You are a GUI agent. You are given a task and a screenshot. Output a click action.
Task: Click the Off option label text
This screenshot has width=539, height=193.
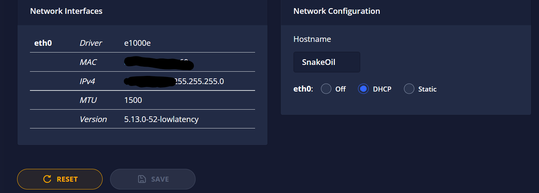[x=341, y=89]
